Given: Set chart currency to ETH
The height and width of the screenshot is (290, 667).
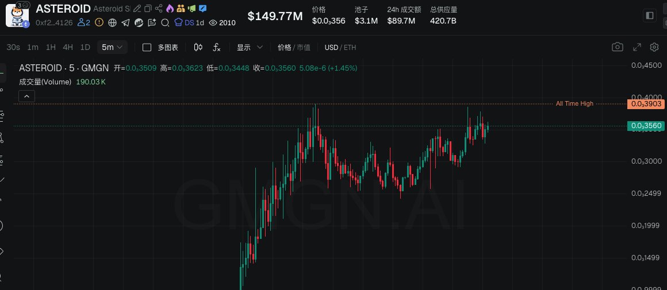Looking at the screenshot, I should [x=350, y=48].
